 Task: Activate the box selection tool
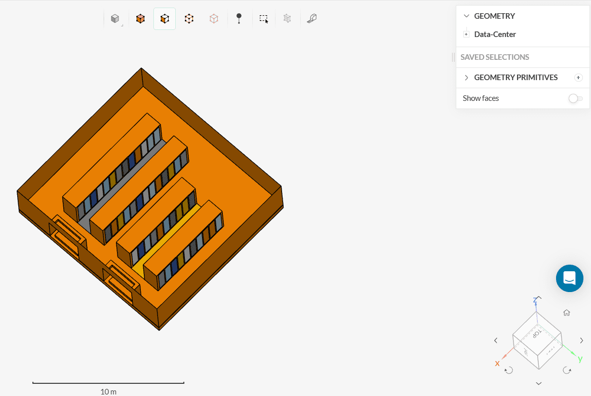click(263, 19)
